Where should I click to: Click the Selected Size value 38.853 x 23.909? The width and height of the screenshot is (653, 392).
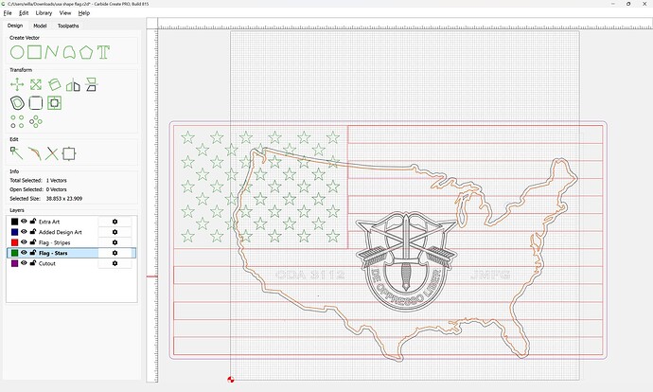tap(64, 199)
